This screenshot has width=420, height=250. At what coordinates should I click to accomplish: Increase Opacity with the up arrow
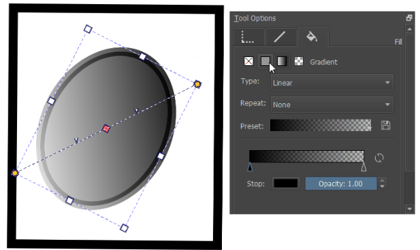(x=383, y=181)
